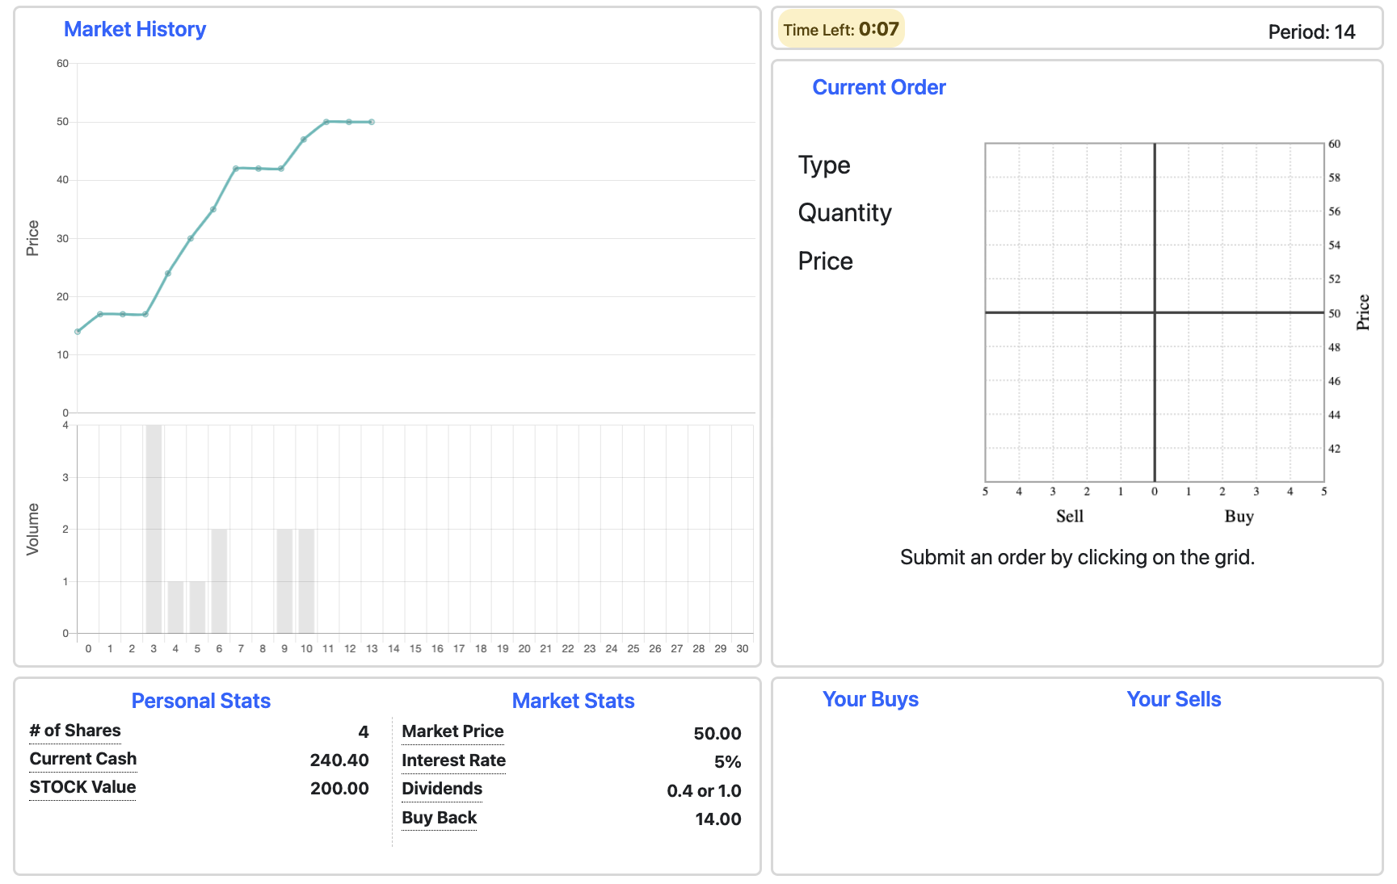Click the tallest volume bar at period 3
Image resolution: width=1397 pixels, height=884 pixels.
[154, 529]
